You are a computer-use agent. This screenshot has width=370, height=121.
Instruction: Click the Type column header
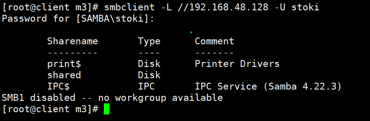point(149,41)
